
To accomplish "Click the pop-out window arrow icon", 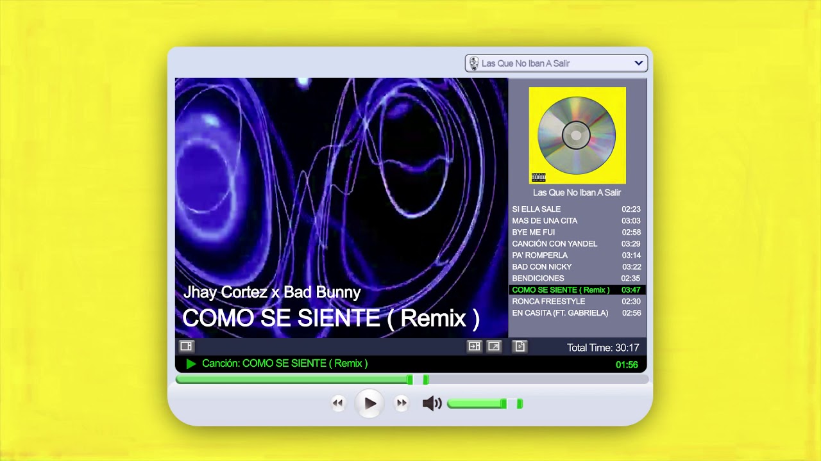I will (494, 346).
